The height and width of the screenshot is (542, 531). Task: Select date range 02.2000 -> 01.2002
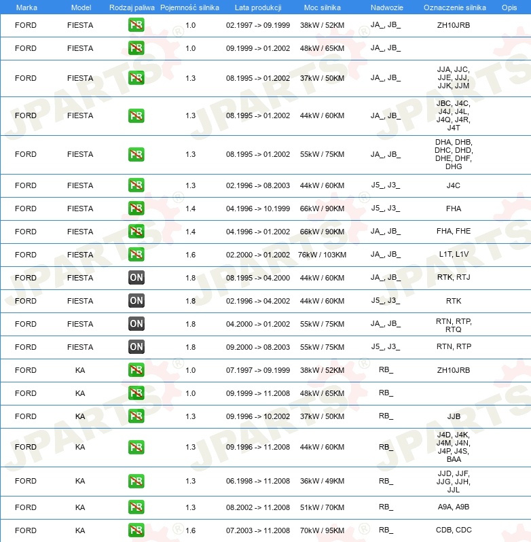[258, 255]
